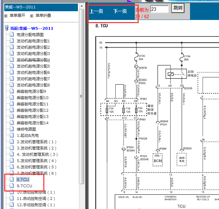Click the page icon beside 发动机舱电源分配1
Screen dimensions: 219x209
(12, 41)
